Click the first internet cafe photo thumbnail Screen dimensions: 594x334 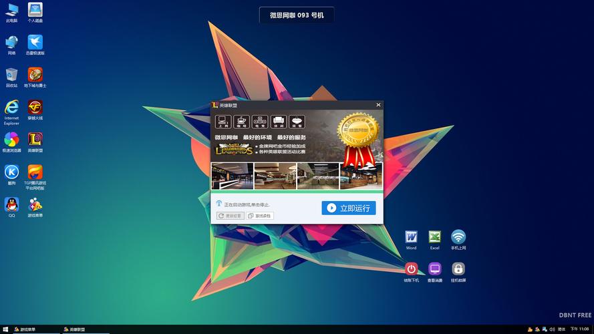(233, 176)
